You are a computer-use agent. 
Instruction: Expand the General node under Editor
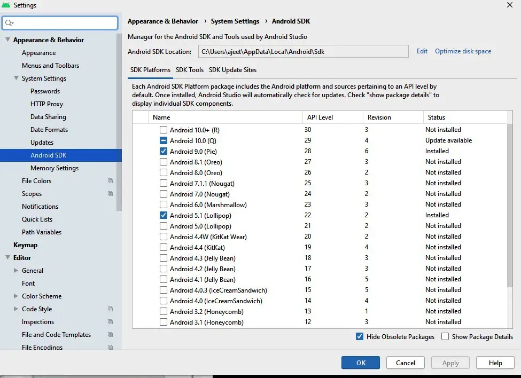tap(16, 271)
